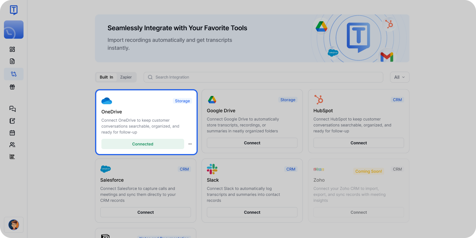Open the calendar sidebar icon

(x=12, y=133)
